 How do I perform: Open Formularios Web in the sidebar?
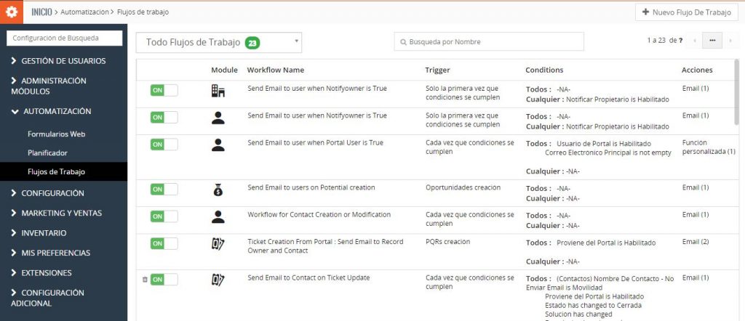(57, 134)
